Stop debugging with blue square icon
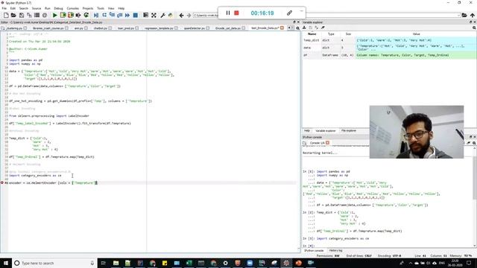The image size is (477, 268). tap(136, 15)
